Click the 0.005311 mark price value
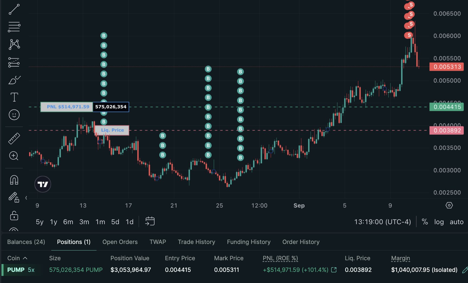Image resolution: width=468 pixels, height=283 pixels. tap(227, 270)
